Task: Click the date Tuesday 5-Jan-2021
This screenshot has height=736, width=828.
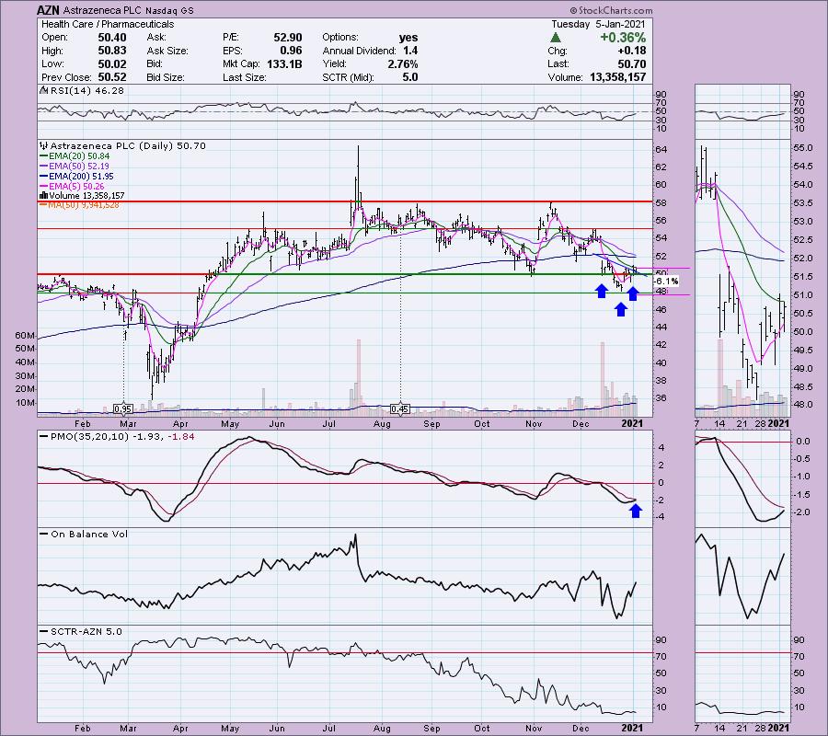Action: tap(598, 24)
